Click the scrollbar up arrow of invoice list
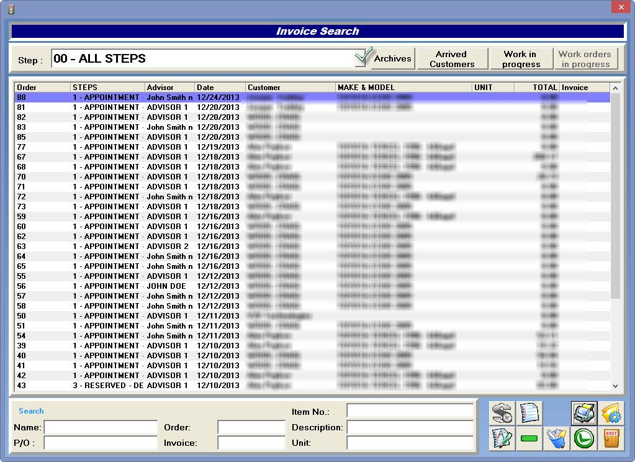This screenshot has width=635, height=462. click(615, 88)
